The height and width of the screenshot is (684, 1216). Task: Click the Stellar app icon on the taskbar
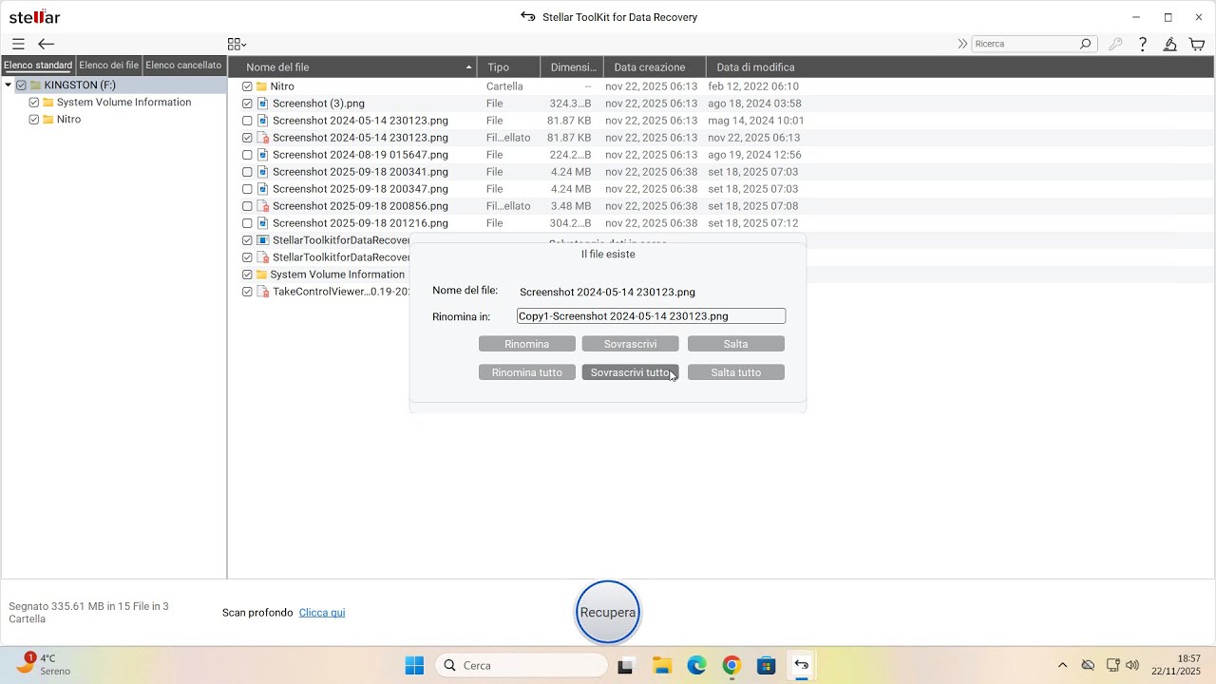click(x=801, y=665)
